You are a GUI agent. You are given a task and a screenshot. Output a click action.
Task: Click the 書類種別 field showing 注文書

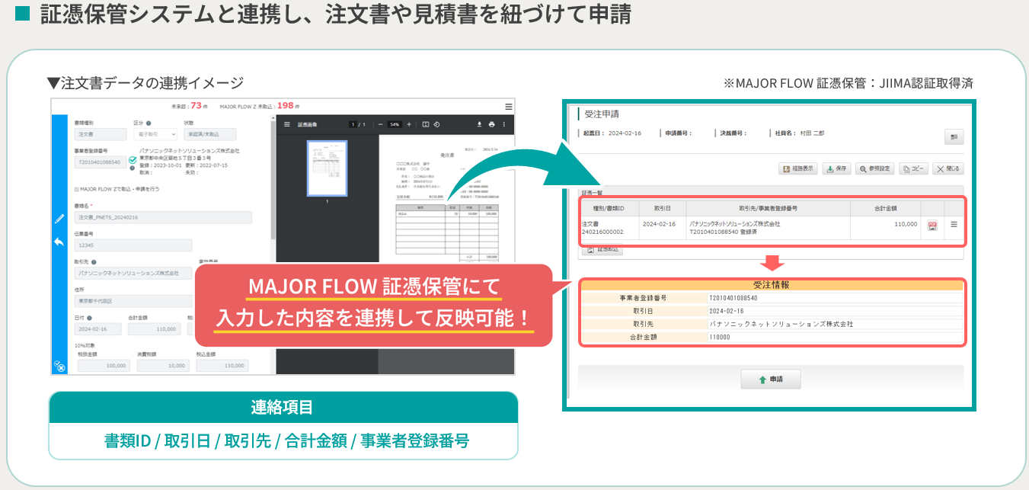[x=101, y=135]
